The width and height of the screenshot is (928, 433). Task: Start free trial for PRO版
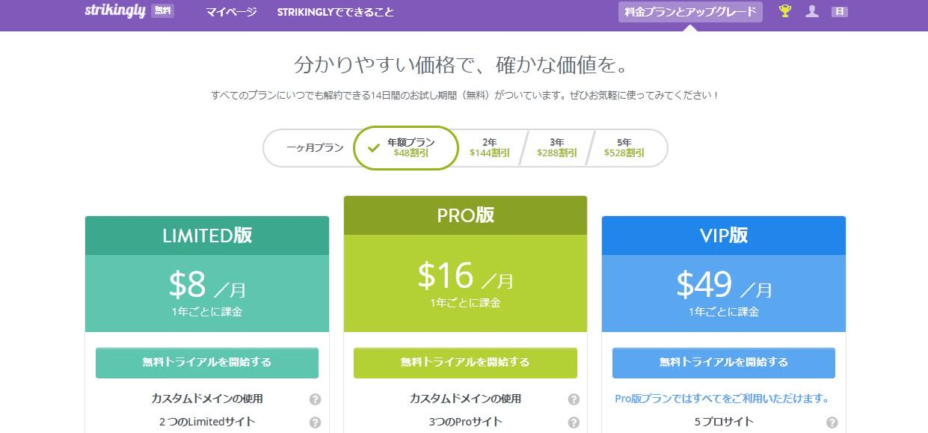pyautogui.click(x=465, y=363)
